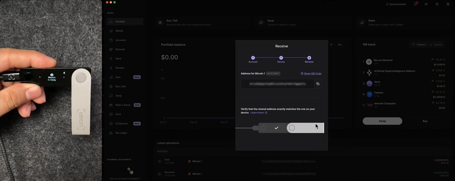455x181 pixels.
Task: Click the [L] Recover shield icon
Action: [111, 124]
